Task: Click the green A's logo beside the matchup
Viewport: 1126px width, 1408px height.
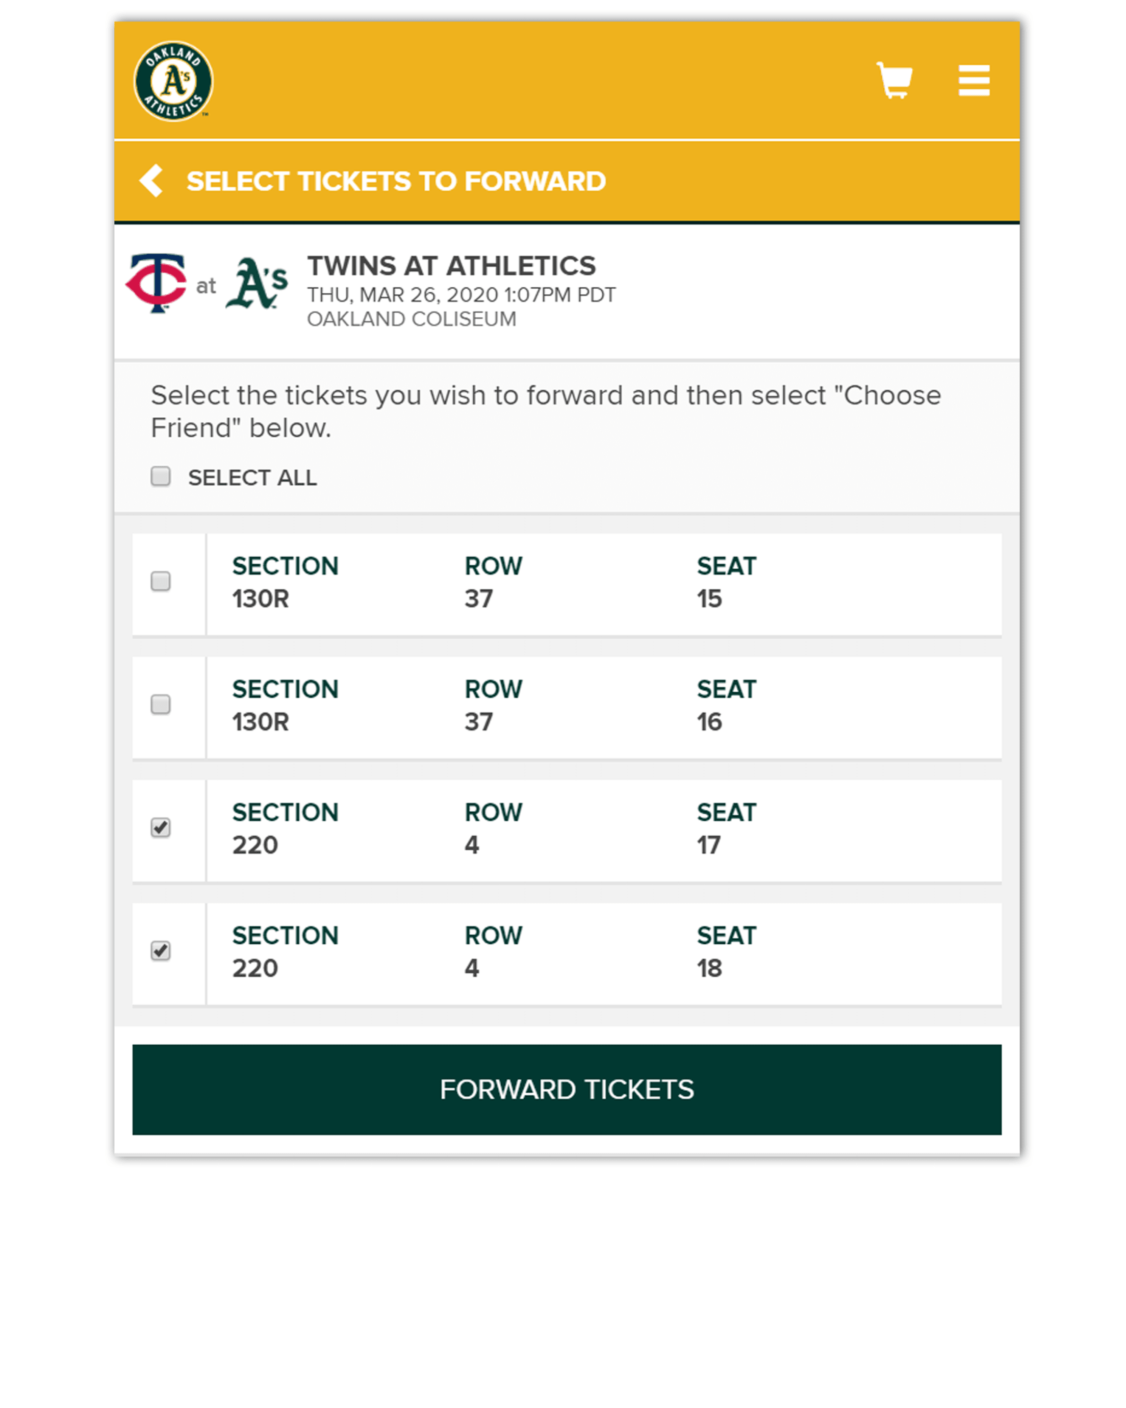Action: pos(257,284)
